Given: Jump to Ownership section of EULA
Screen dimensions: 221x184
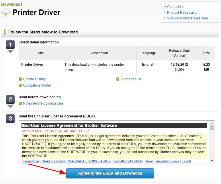Looking at the screenshot, I should [31, 161].
